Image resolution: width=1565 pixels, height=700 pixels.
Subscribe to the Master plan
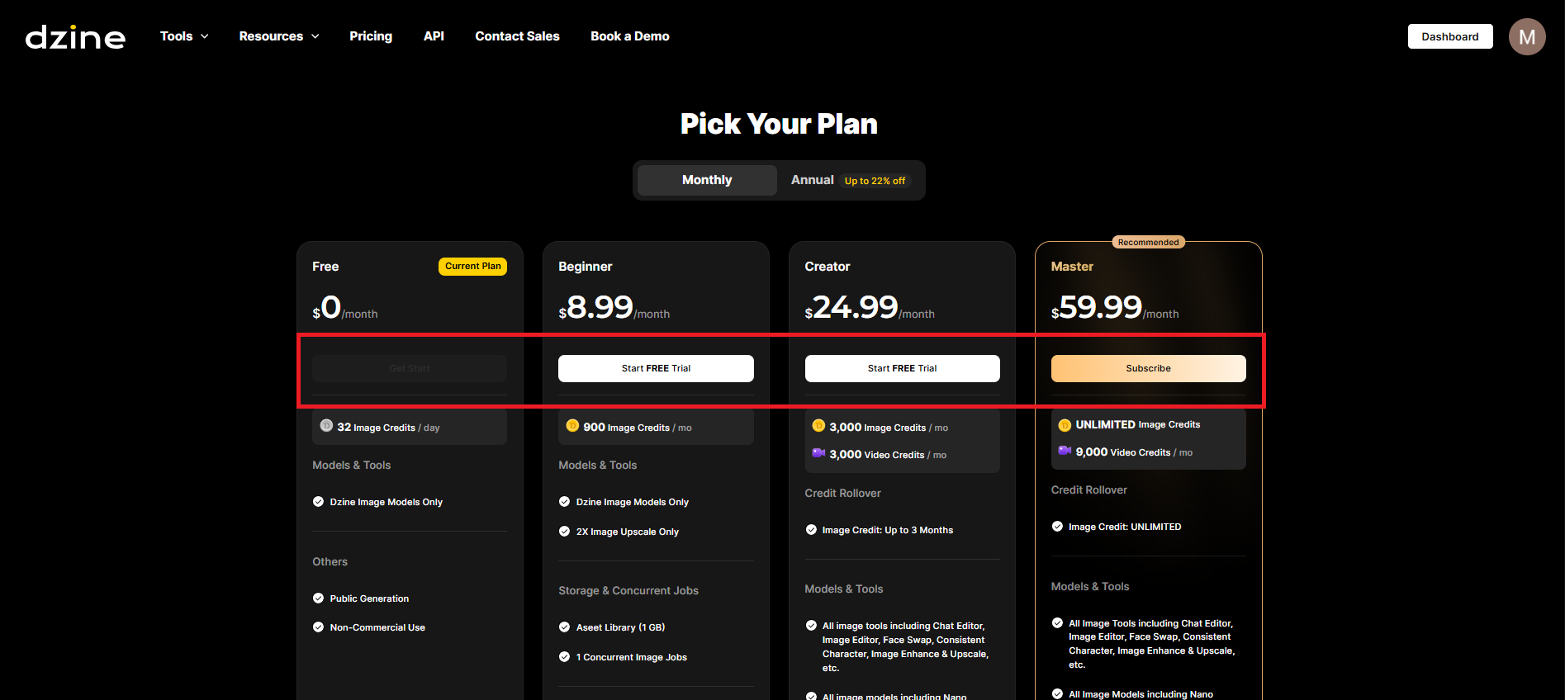pos(1148,368)
